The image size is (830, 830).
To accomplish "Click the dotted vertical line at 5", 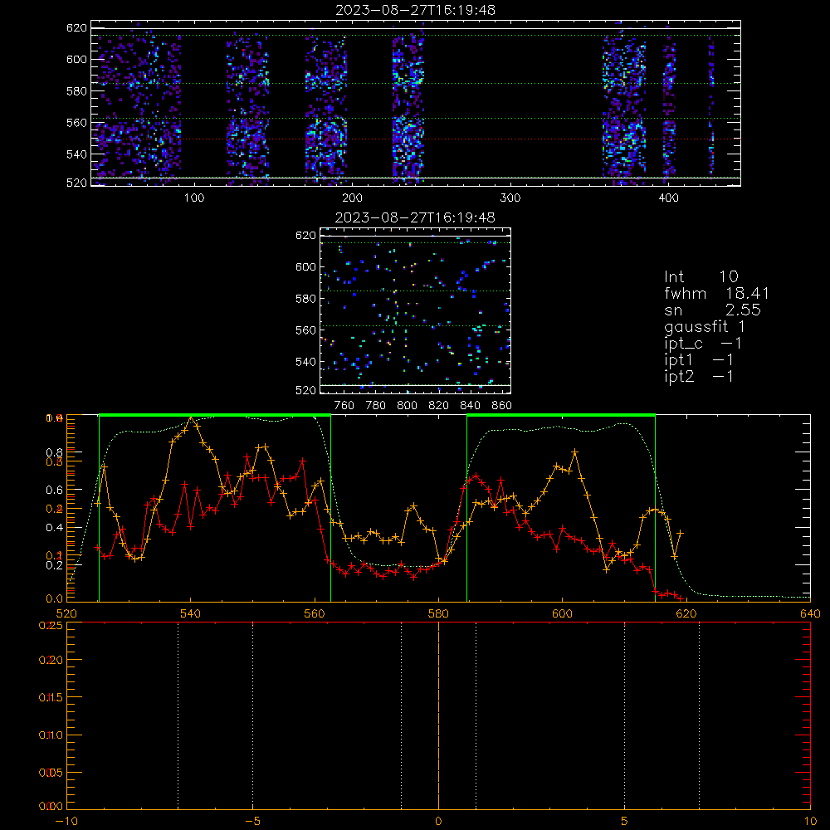I will 625,715.
